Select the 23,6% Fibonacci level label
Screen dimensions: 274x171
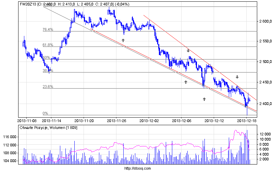(48, 87)
